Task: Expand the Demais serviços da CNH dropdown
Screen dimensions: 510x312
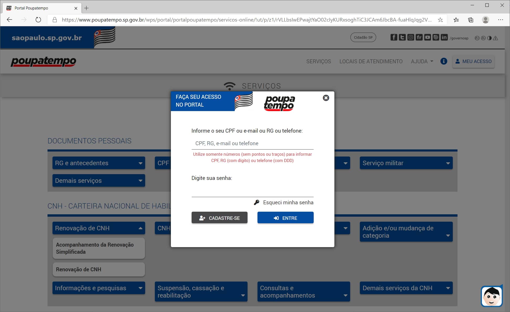Action: tap(406, 288)
